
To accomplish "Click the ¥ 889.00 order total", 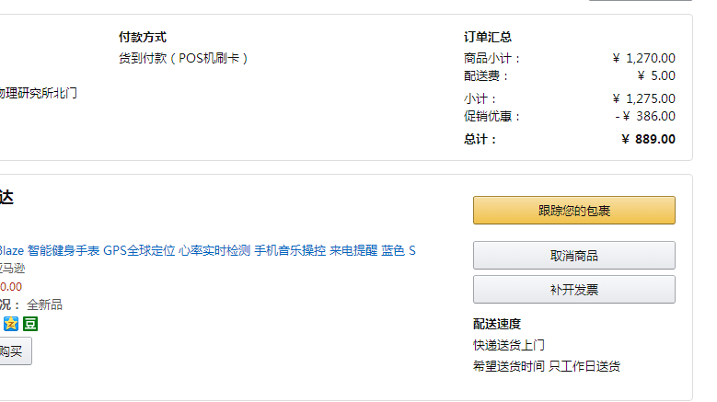I will click(648, 139).
